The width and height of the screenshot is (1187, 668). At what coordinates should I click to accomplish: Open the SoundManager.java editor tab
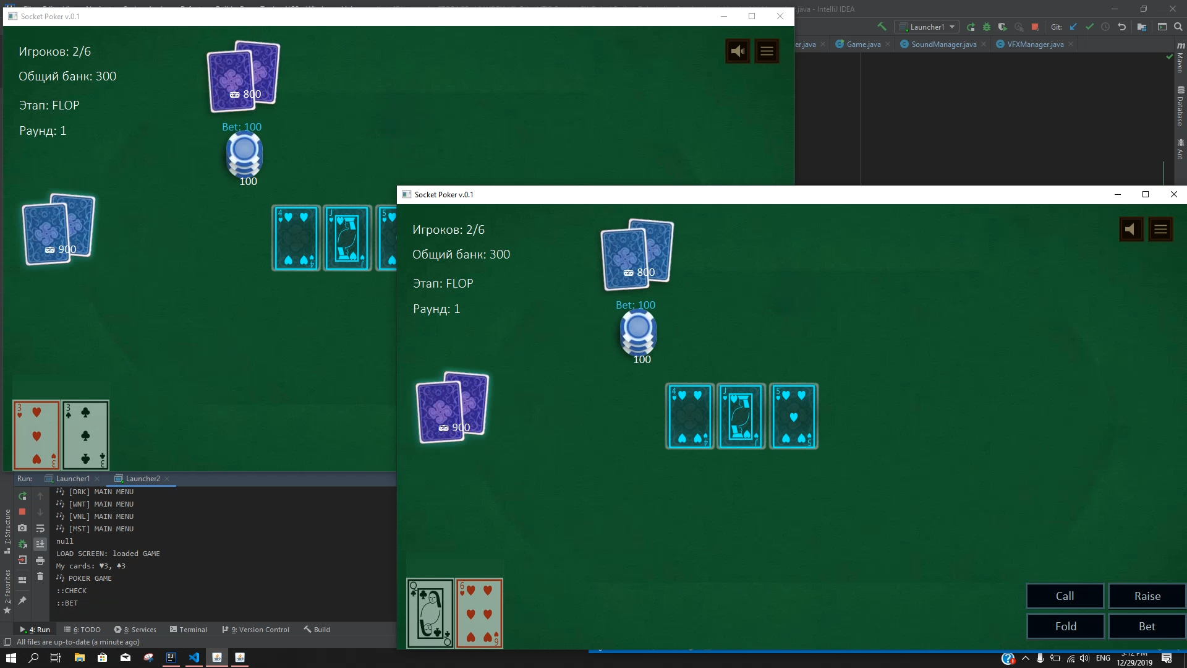point(943,45)
